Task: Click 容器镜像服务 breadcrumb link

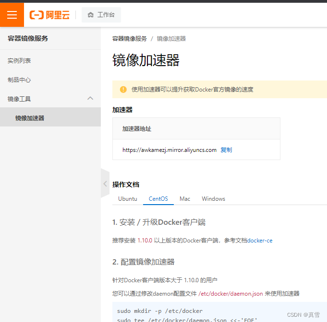Action: tap(130, 39)
